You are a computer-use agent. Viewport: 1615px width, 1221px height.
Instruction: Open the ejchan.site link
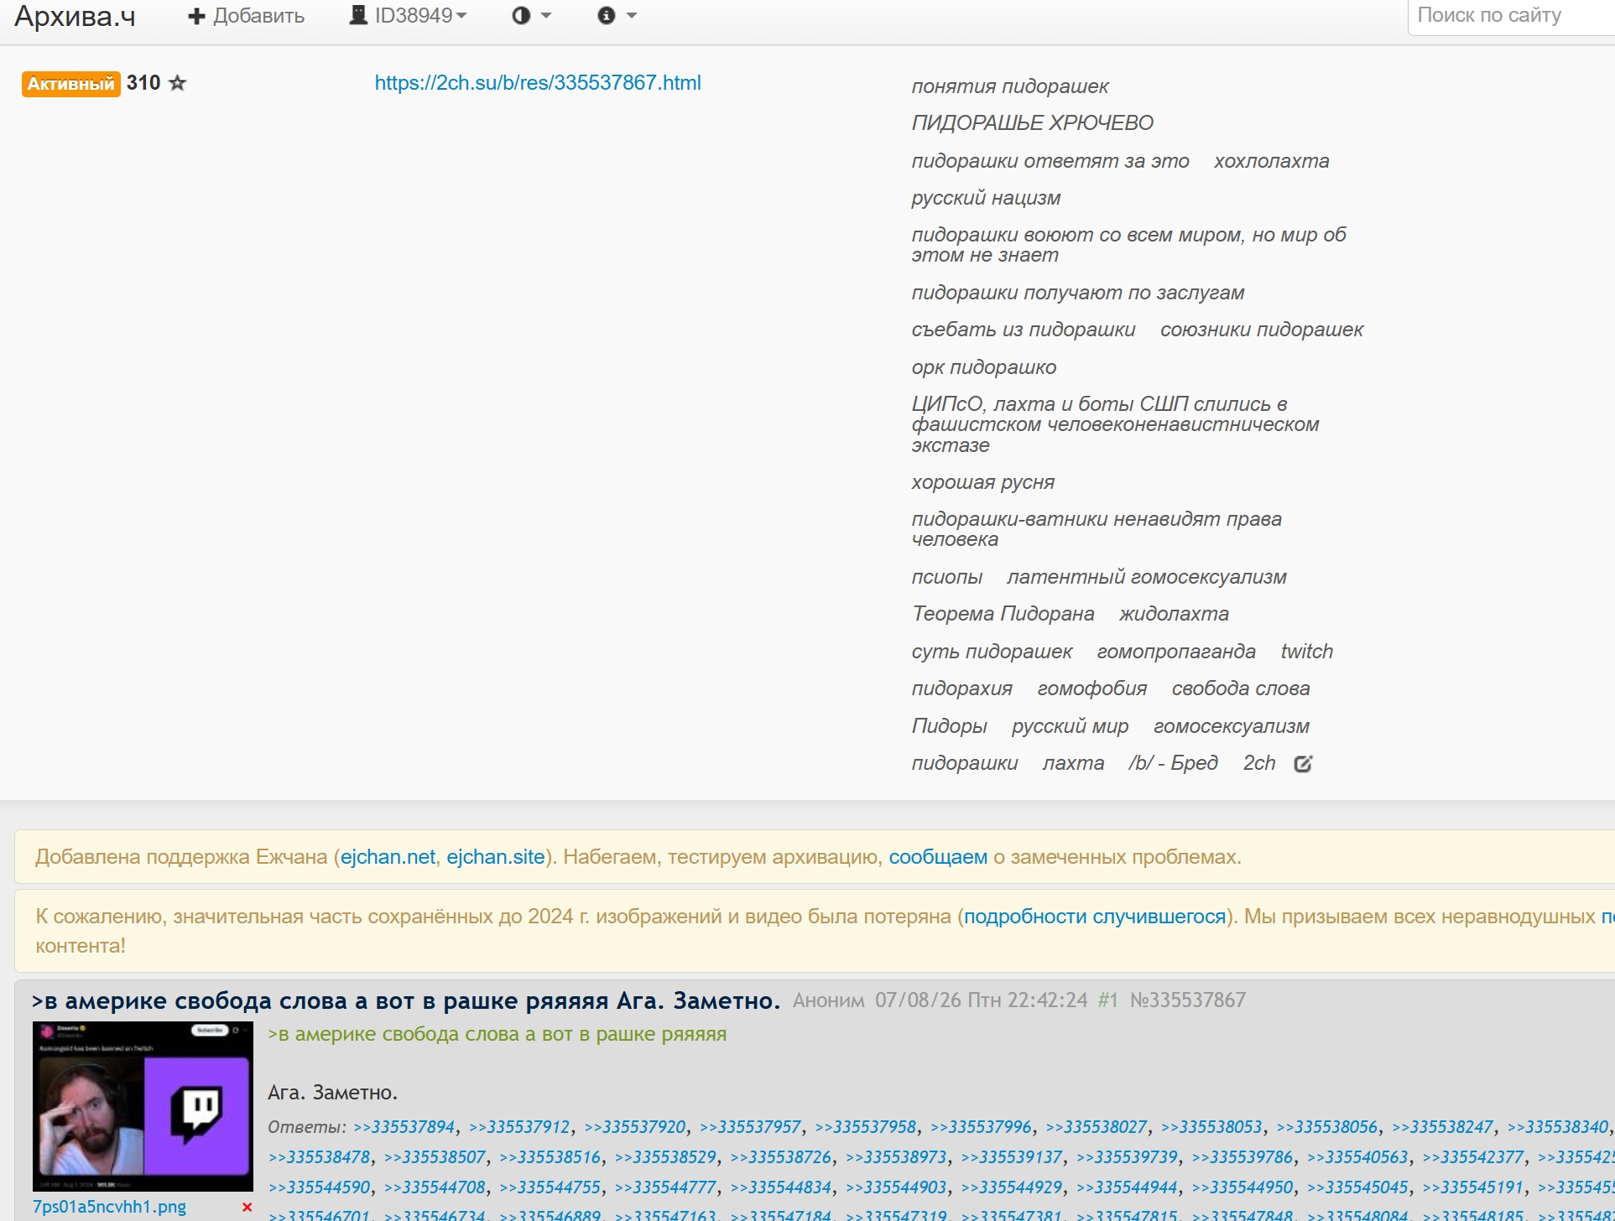[x=496, y=857]
